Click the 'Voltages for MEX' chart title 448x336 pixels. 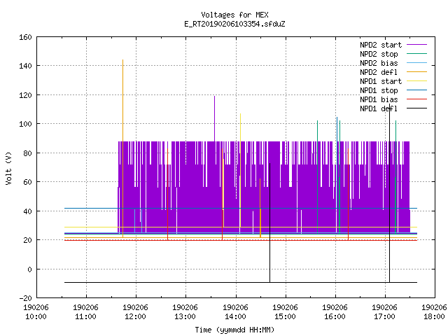pos(234,15)
